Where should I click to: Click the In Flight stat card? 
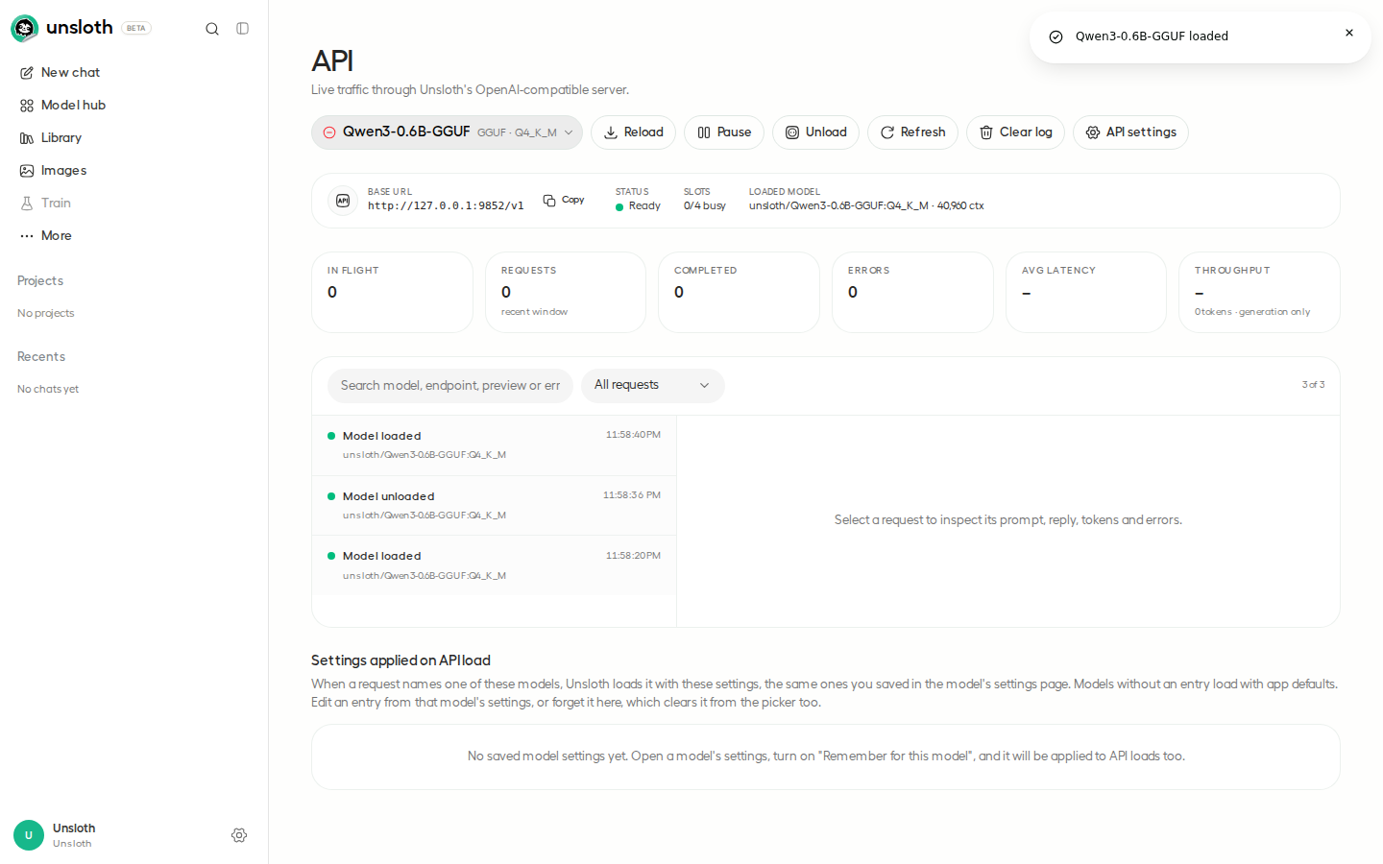(392, 293)
